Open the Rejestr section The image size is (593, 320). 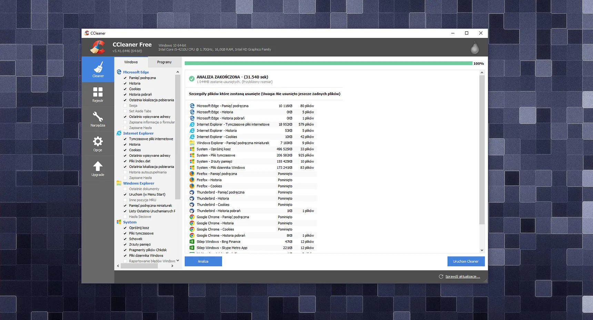98,94
